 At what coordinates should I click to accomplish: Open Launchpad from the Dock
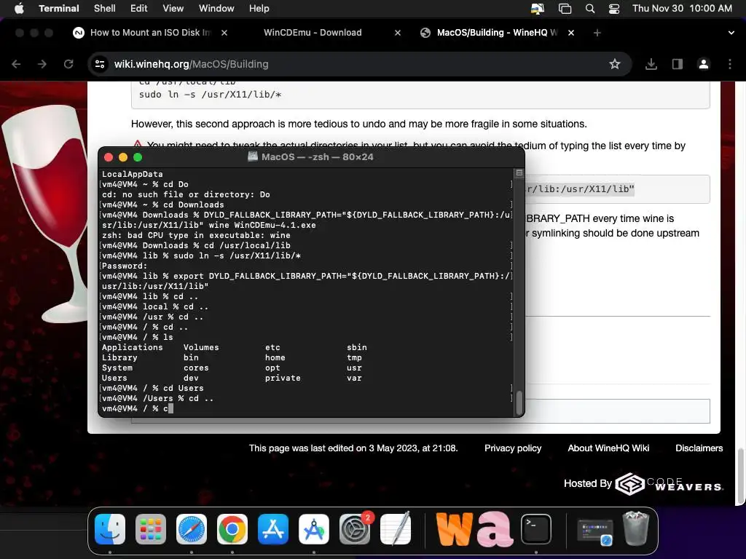coord(151,529)
